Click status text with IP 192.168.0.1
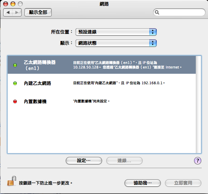The image size is (208, 194). pyautogui.click(x=119, y=83)
